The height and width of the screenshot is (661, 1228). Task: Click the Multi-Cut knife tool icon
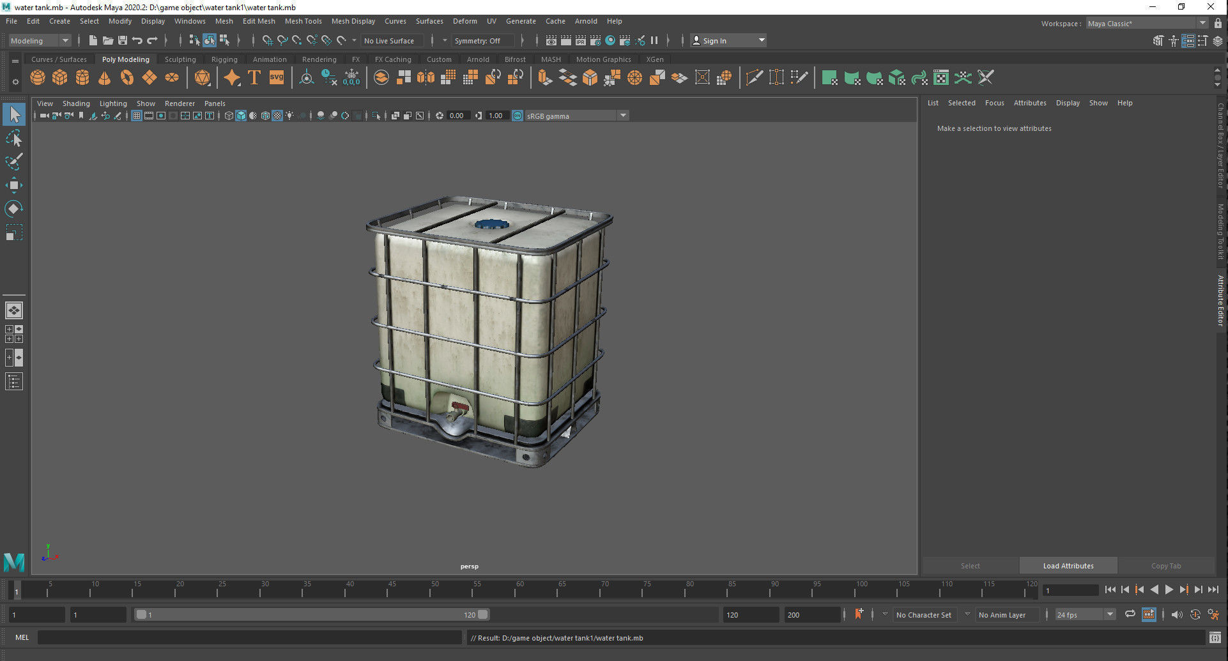pos(754,78)
